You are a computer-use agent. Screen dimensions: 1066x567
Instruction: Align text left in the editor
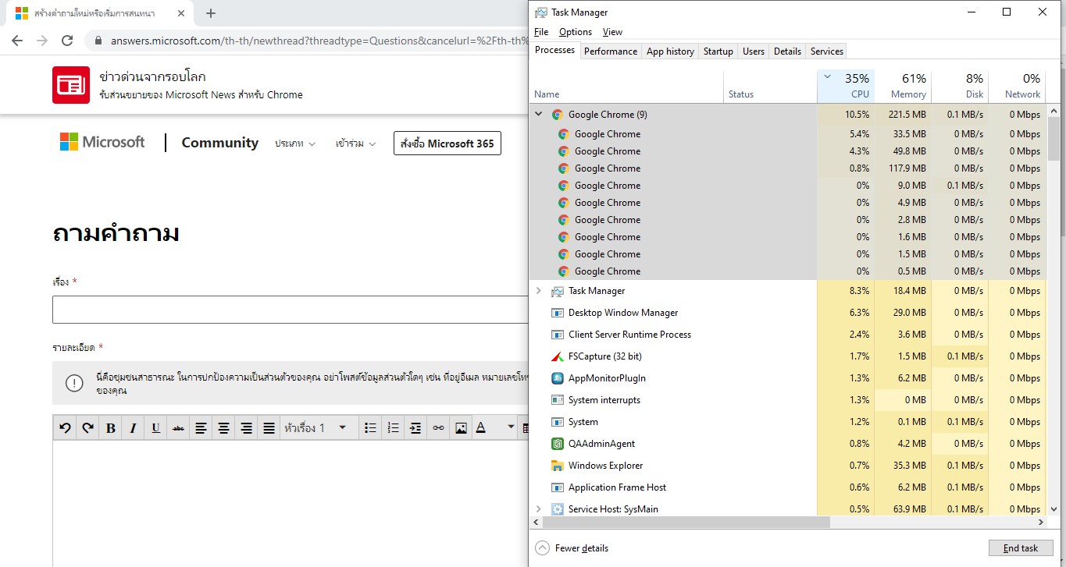tap(201, 427)
